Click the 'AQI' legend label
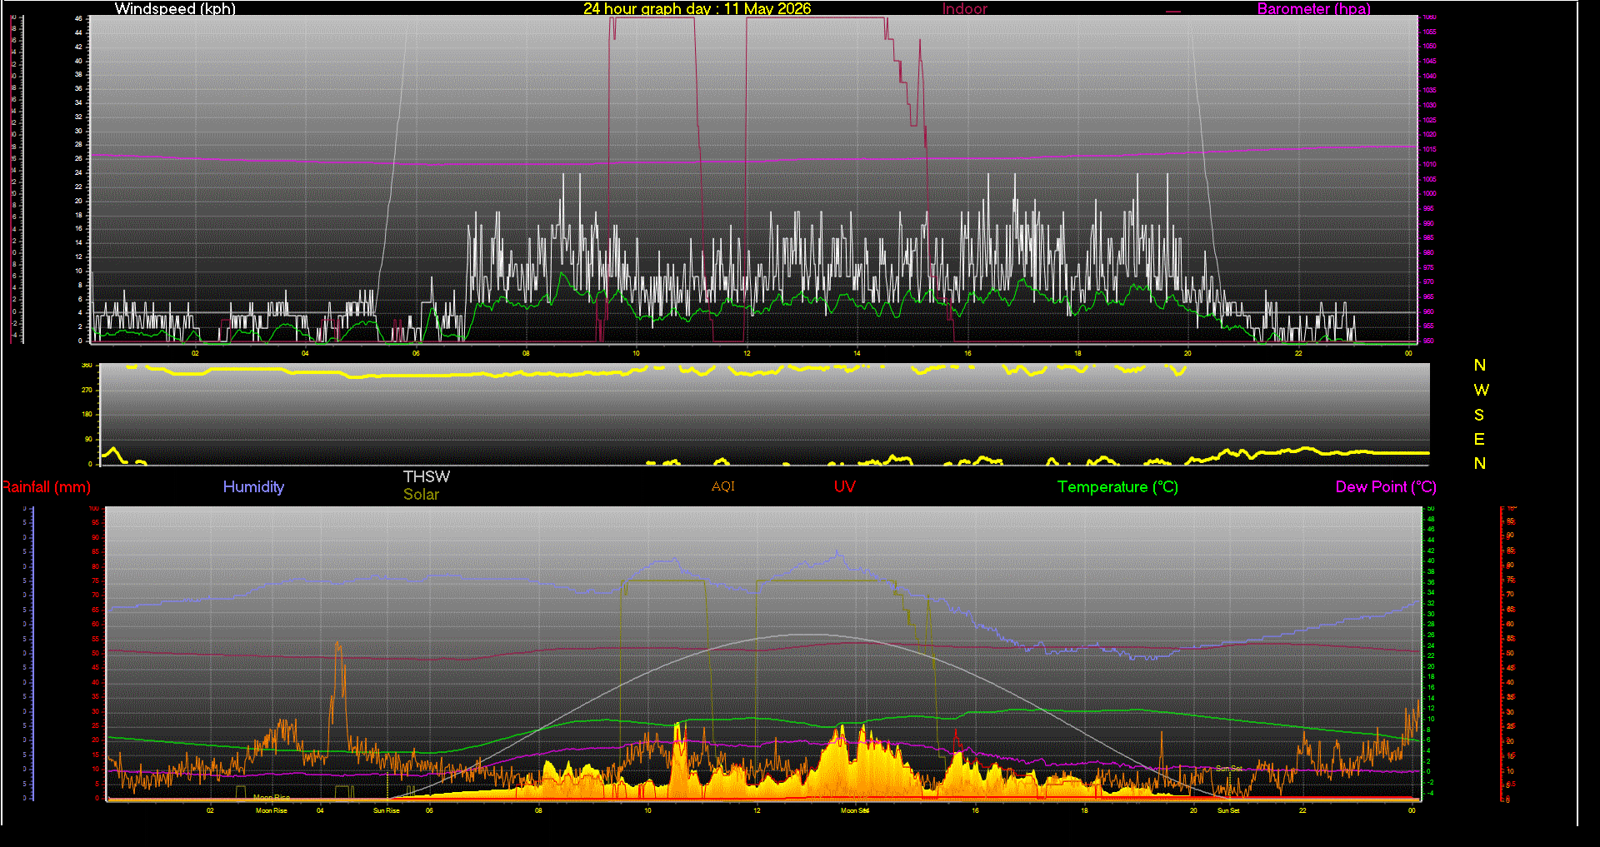1600x847 pixels. tap(723, 486)
